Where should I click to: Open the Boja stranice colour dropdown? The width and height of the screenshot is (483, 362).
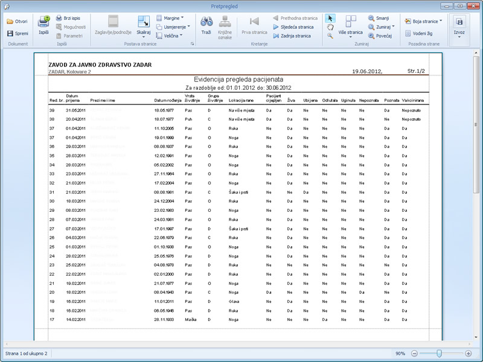click(423, 21)
